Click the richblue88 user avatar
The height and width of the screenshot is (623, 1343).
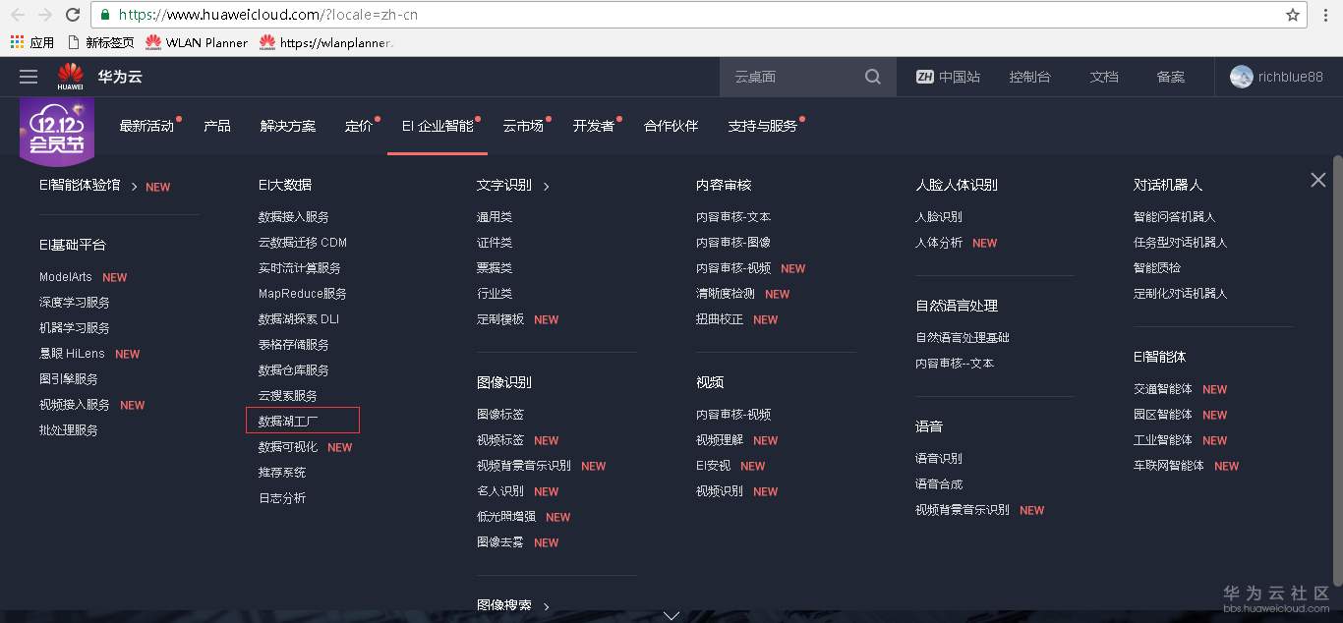(x=1242, y=77)
